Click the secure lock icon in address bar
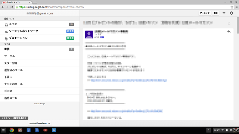This screenshot has width=239, height=134. point(17,7)
